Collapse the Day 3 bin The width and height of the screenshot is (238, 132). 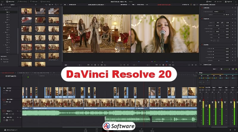[4, 32]
